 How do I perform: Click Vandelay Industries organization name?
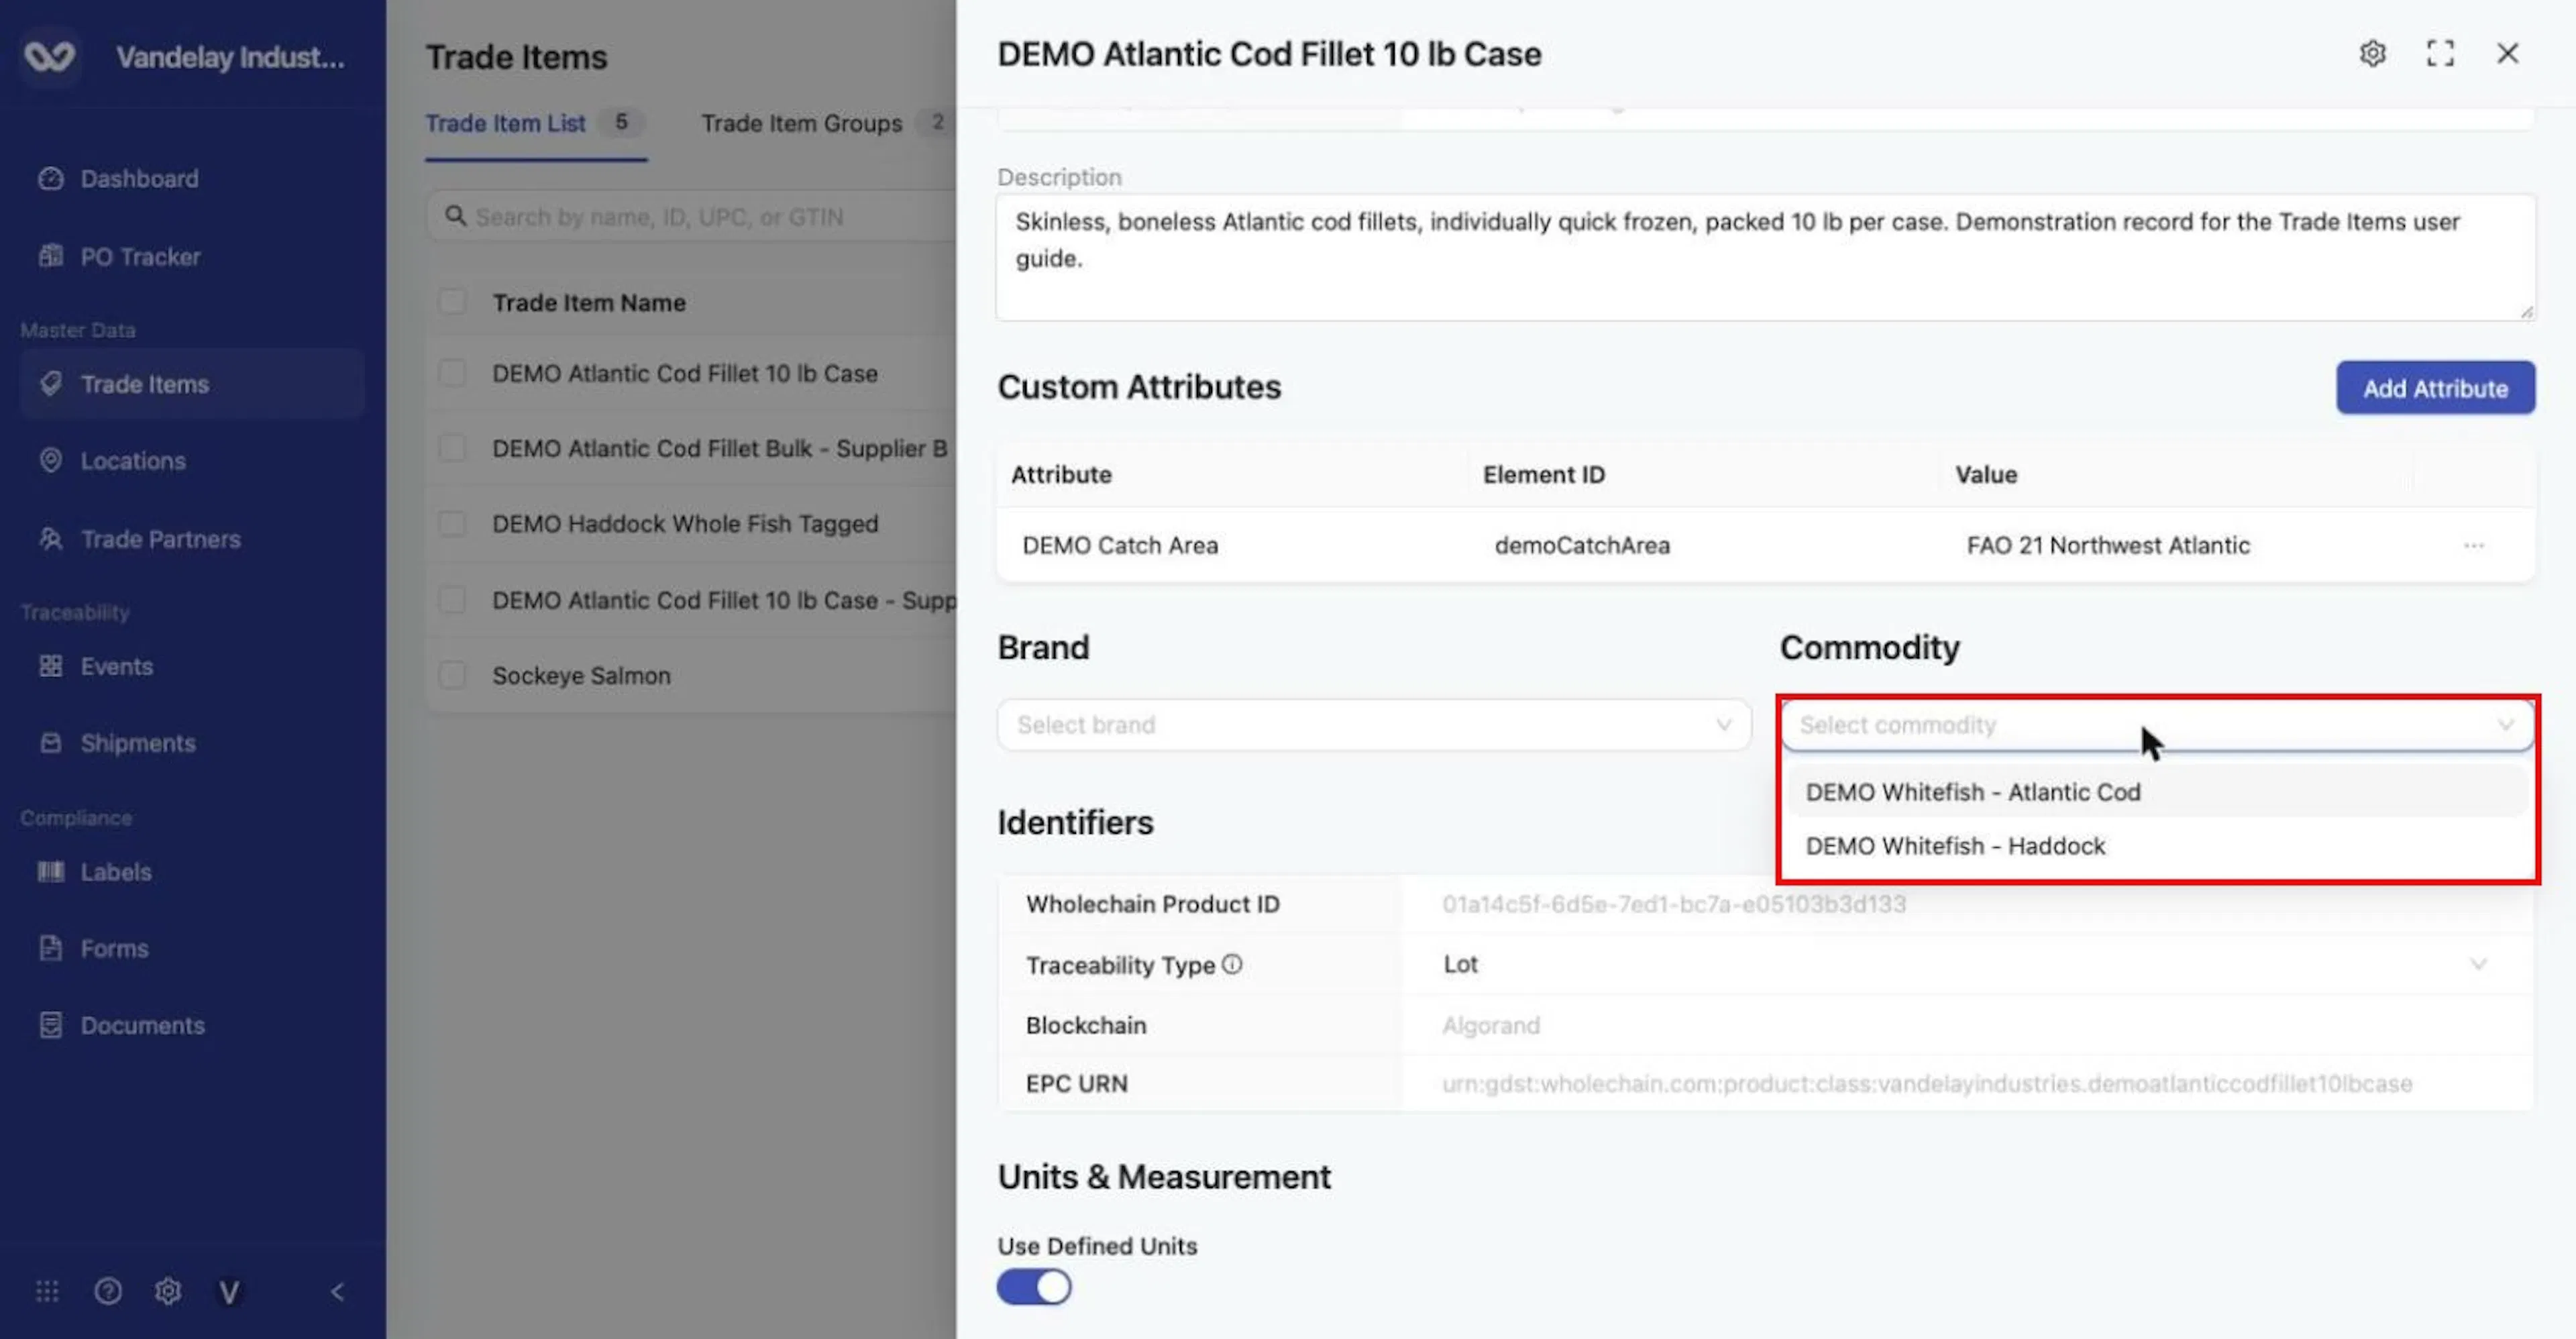230,58
